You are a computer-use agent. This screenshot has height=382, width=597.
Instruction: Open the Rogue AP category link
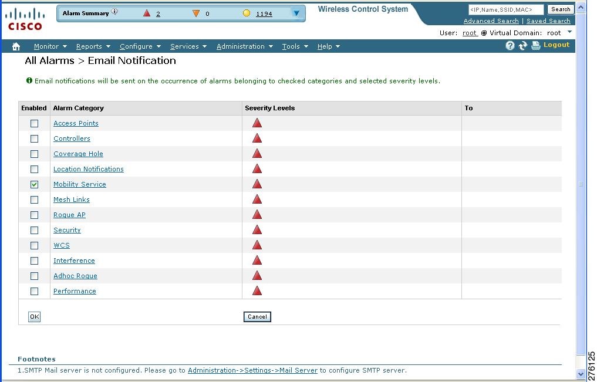[69, 215]
